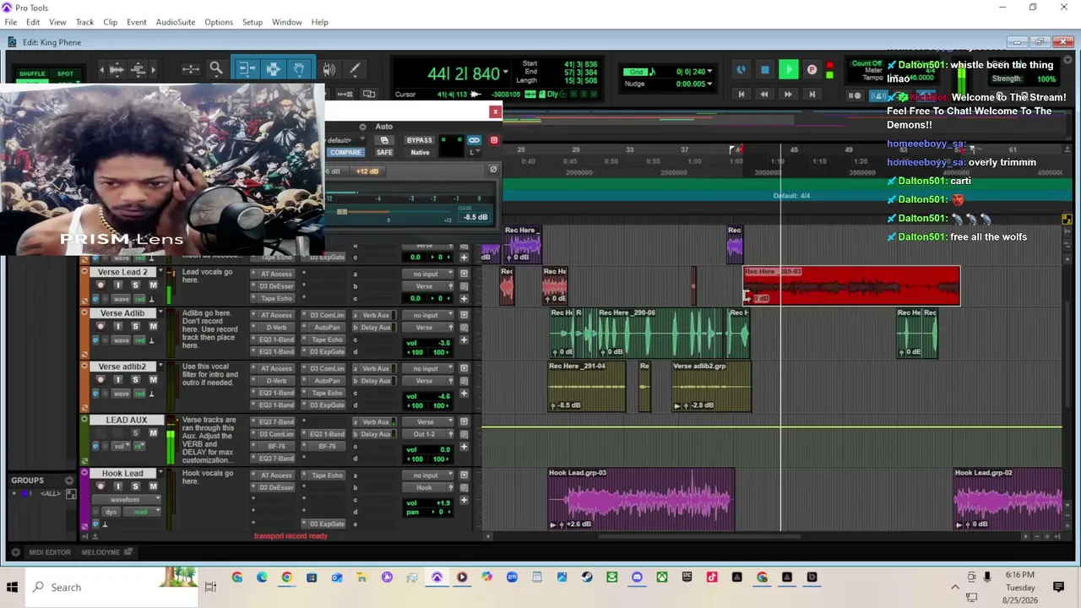Record-enable the Verse adlib2 track

100,380
